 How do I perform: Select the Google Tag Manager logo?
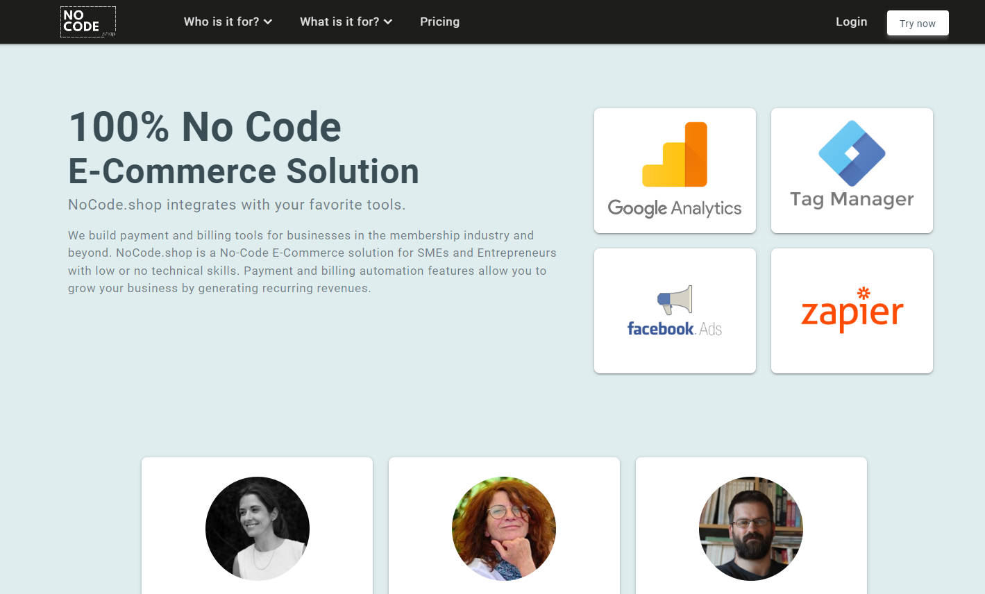[x=852, y=170]
